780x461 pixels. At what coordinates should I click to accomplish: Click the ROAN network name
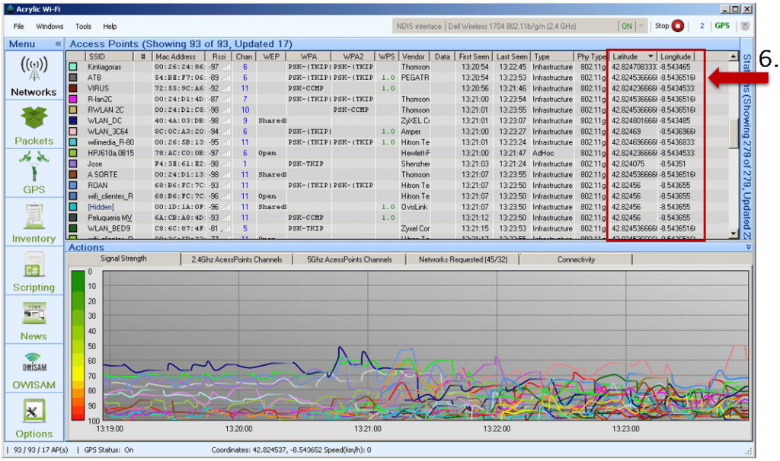coord(97,186)
